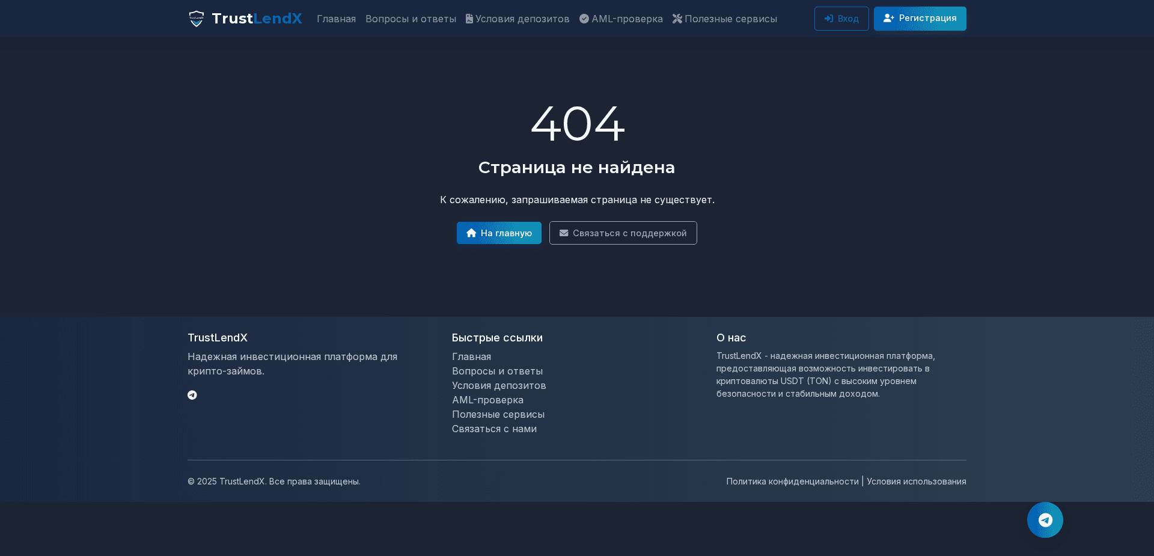Screen dimensions: 1154x556
Task: Open the Главная menu item
Action: coord(336,18)
